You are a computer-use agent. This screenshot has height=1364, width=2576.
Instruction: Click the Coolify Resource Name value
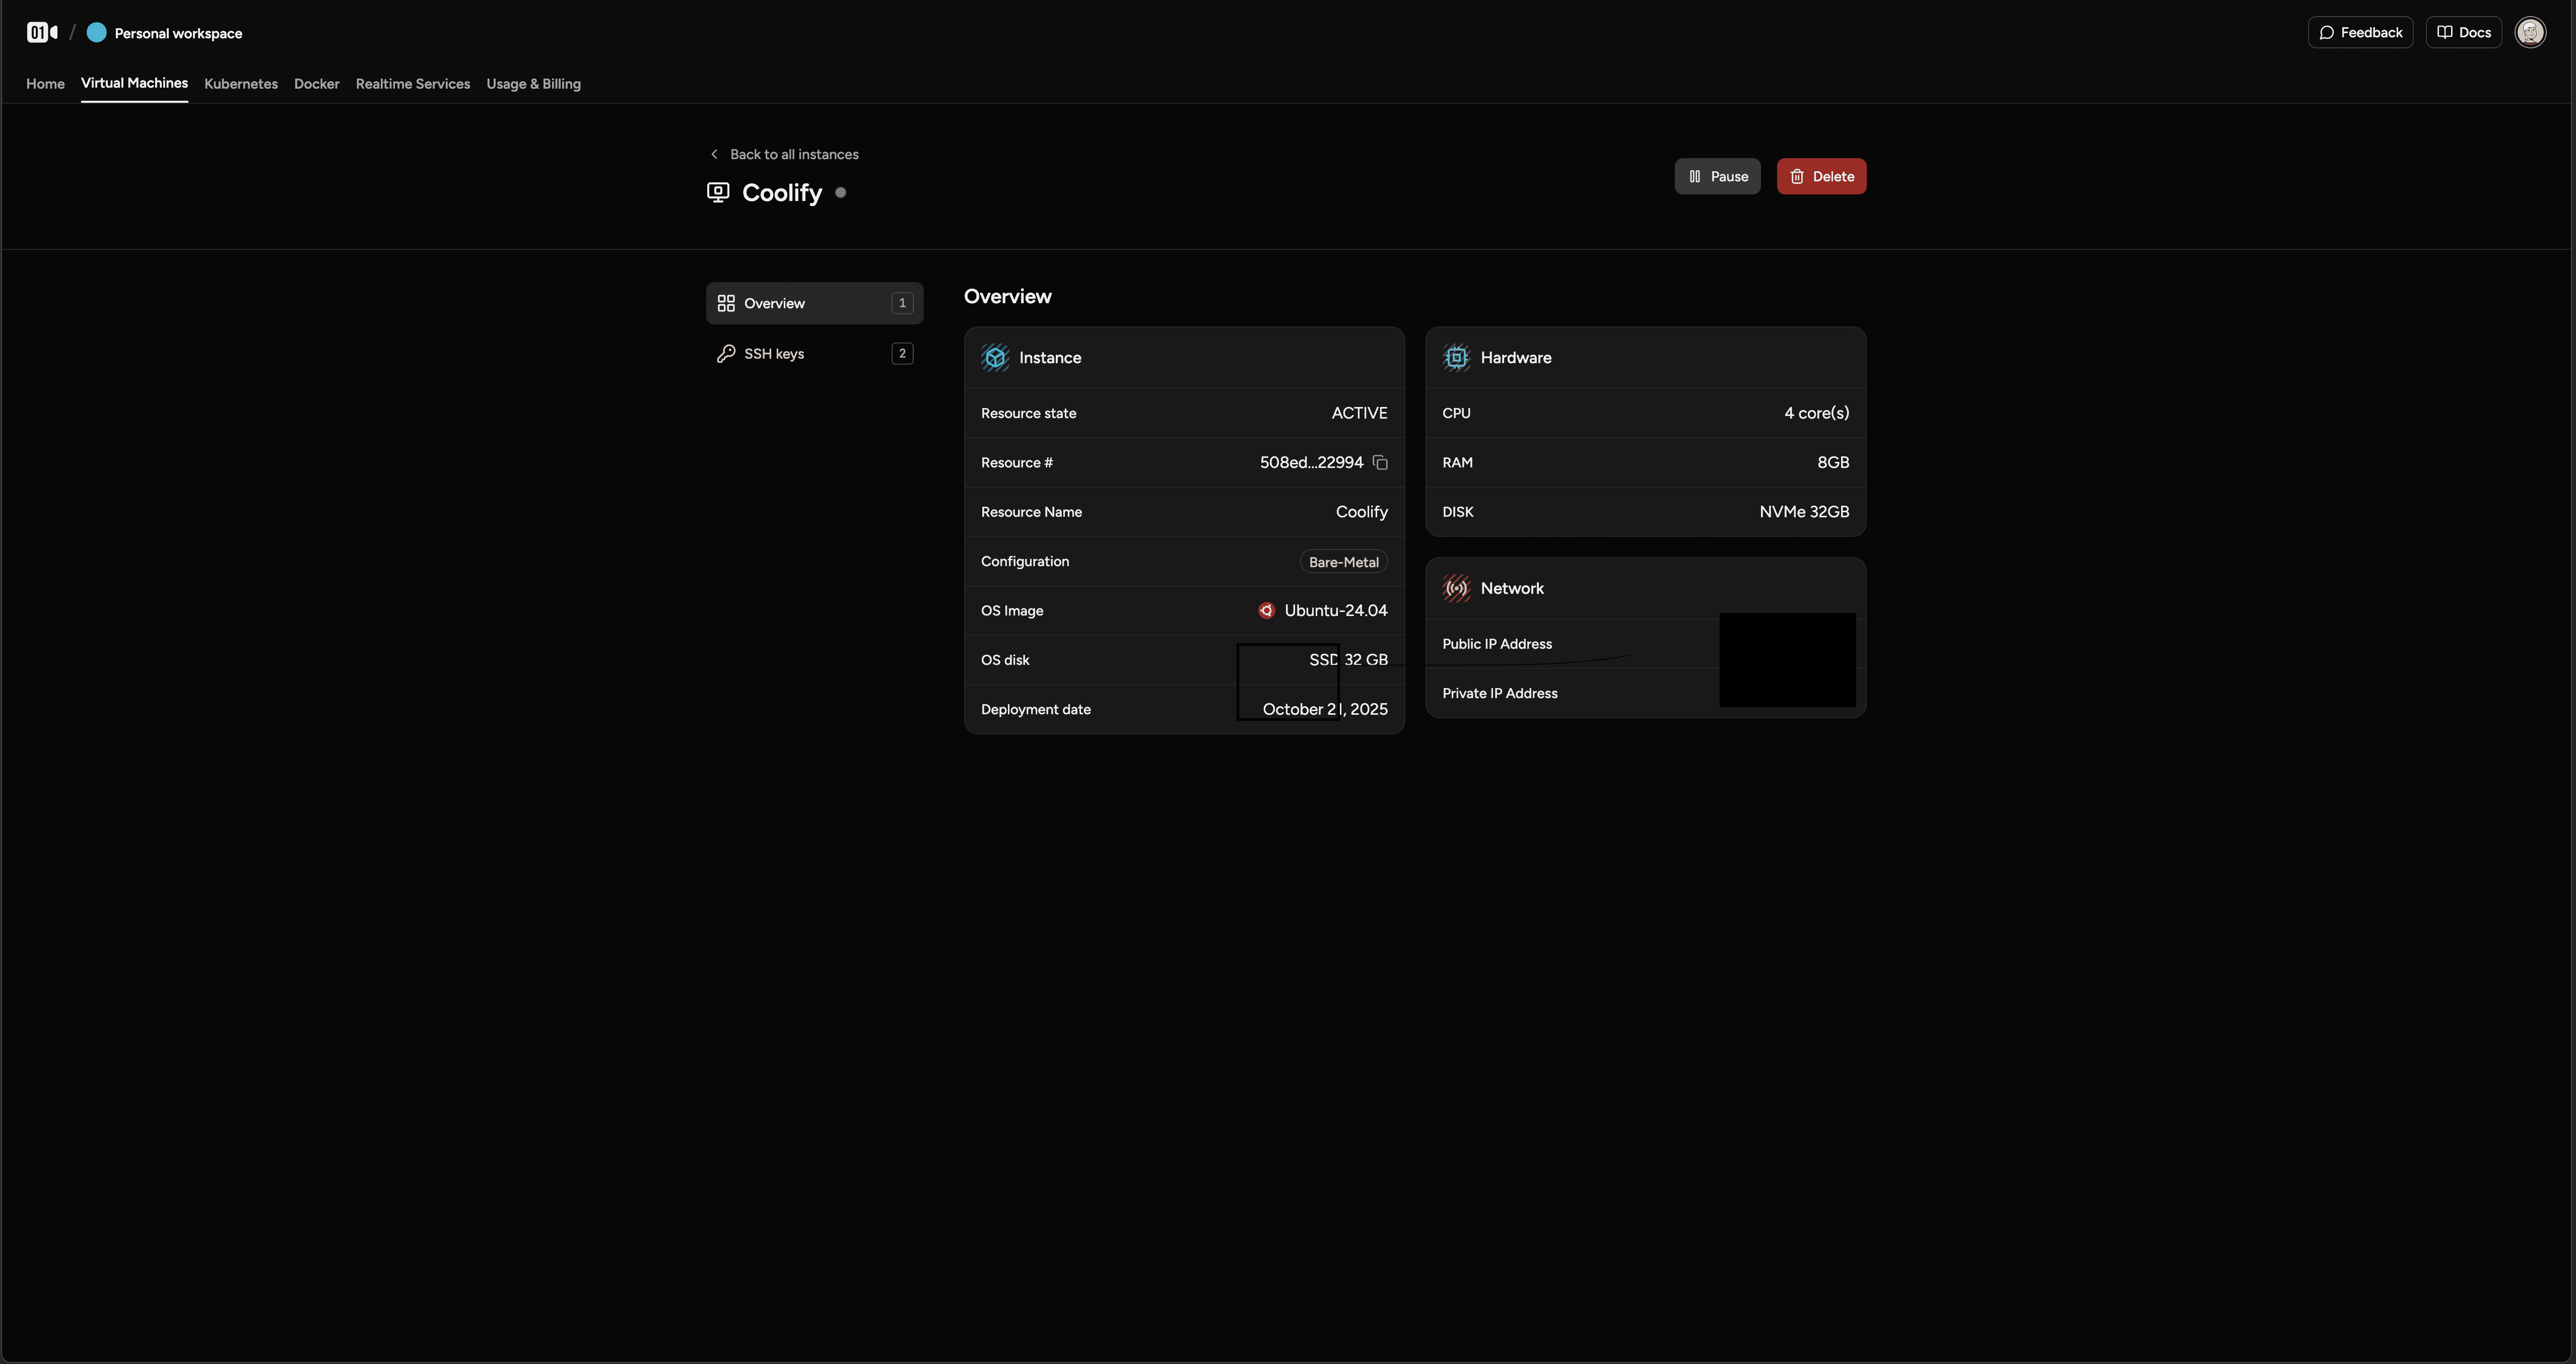pos(1361,512)
